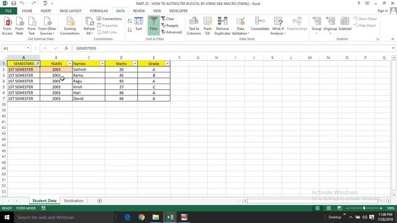Open Names column filter dropdown
Viewport: 397px width, 223px height.
point(102,63)
